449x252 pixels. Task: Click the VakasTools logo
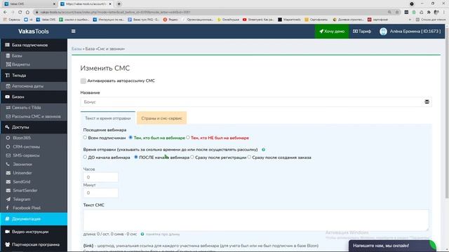click(x=34, y=31)
